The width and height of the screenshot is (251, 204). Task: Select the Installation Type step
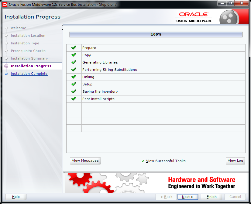(x=25, y=43)
